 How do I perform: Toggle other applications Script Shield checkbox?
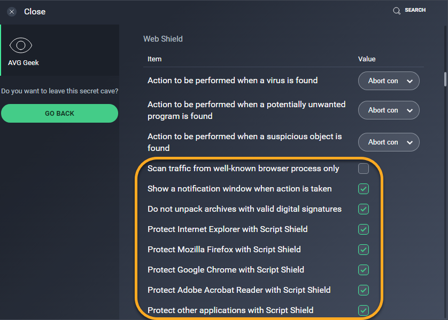[364, 310]
